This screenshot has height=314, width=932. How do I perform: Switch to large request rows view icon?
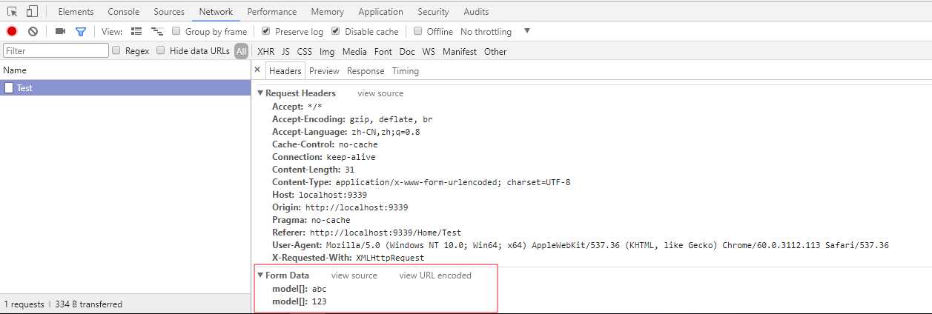pos(136,31)
